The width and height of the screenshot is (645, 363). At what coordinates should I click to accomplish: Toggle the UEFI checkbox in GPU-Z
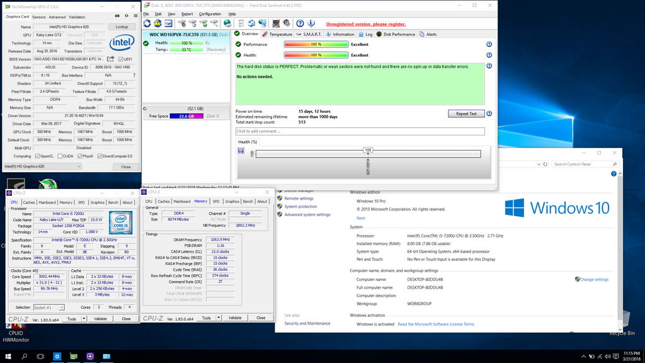tap(120, 59)
